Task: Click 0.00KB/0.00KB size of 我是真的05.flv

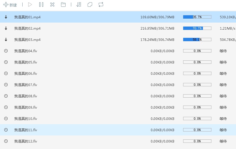Action: click(163, 62)
